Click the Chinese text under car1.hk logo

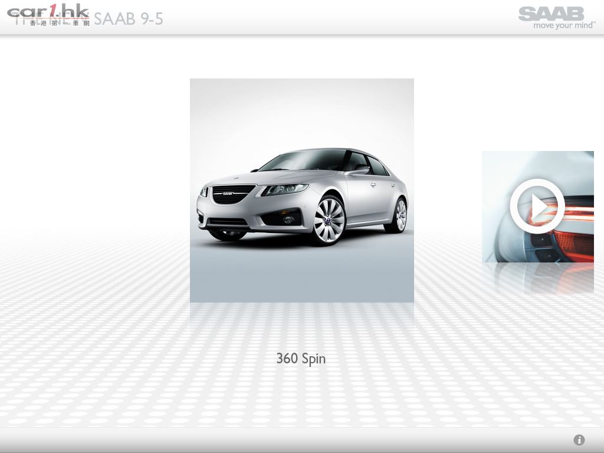59,23
